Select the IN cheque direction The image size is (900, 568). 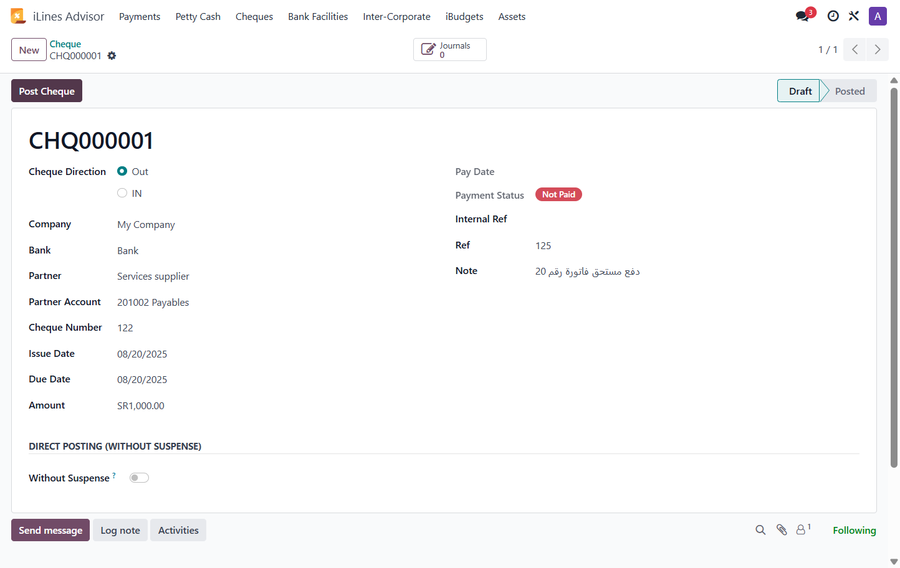point(122,193)
